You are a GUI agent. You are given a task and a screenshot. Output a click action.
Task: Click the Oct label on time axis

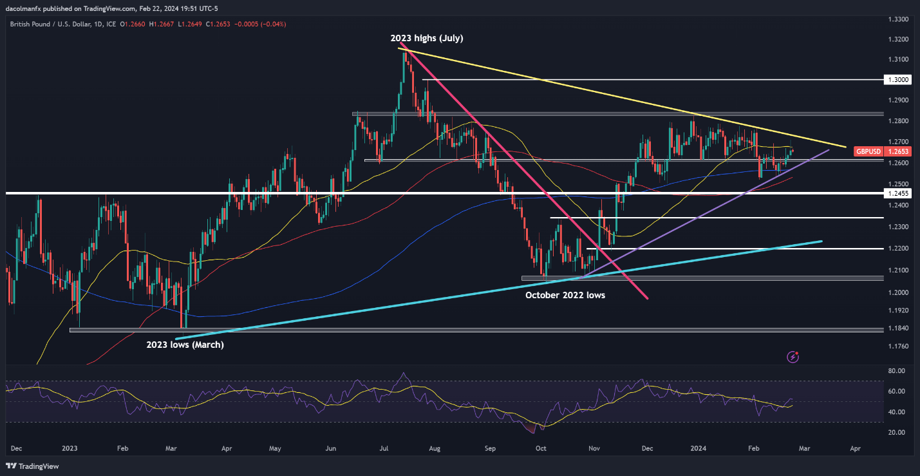pos(541,448)
